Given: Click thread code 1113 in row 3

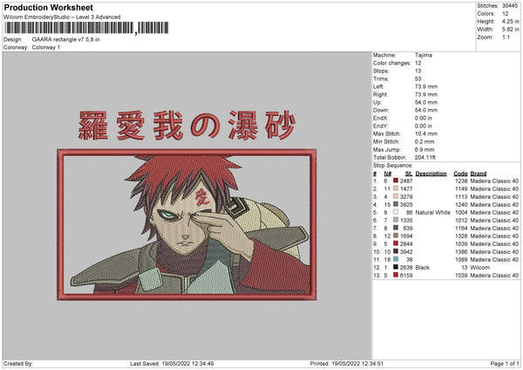Looking at the screenshot, I should point(461,196).
